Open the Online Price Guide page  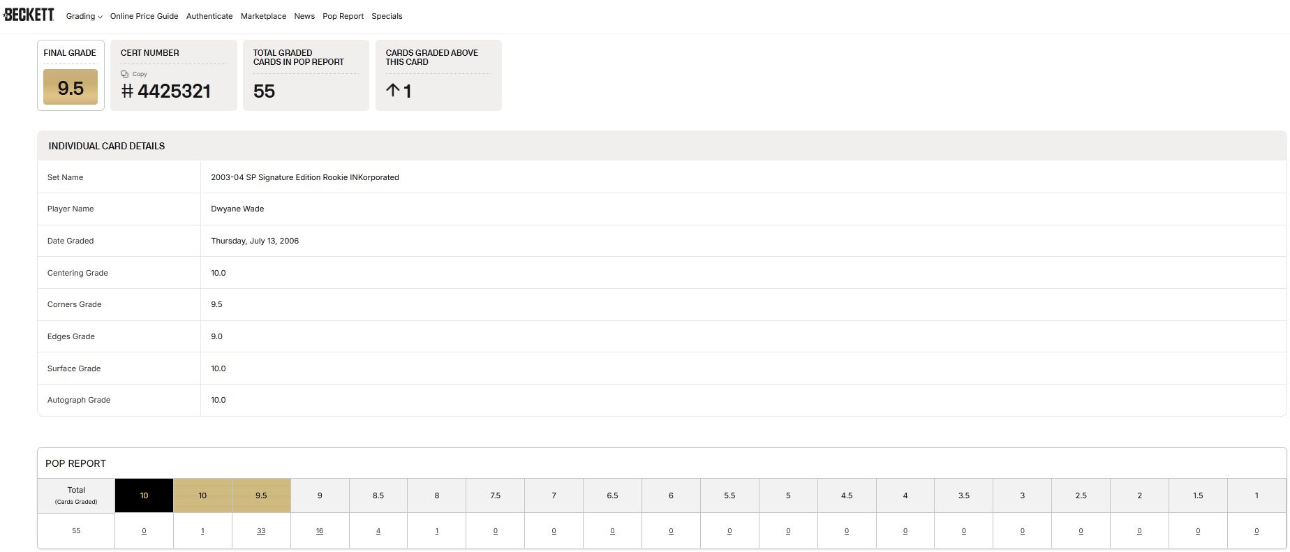coord(144,16)
